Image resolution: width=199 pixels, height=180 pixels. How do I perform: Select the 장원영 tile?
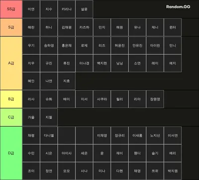(x=155, y=99)
